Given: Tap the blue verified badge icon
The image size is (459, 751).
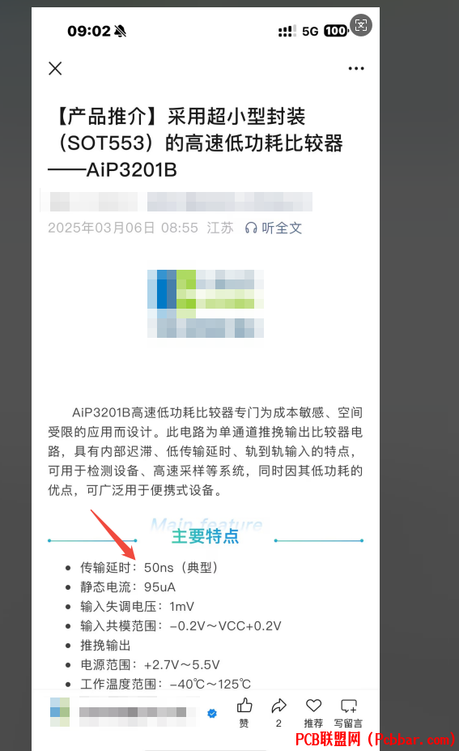Looking at the screenshot, I should pyautogui.click(x=212, y=714).
